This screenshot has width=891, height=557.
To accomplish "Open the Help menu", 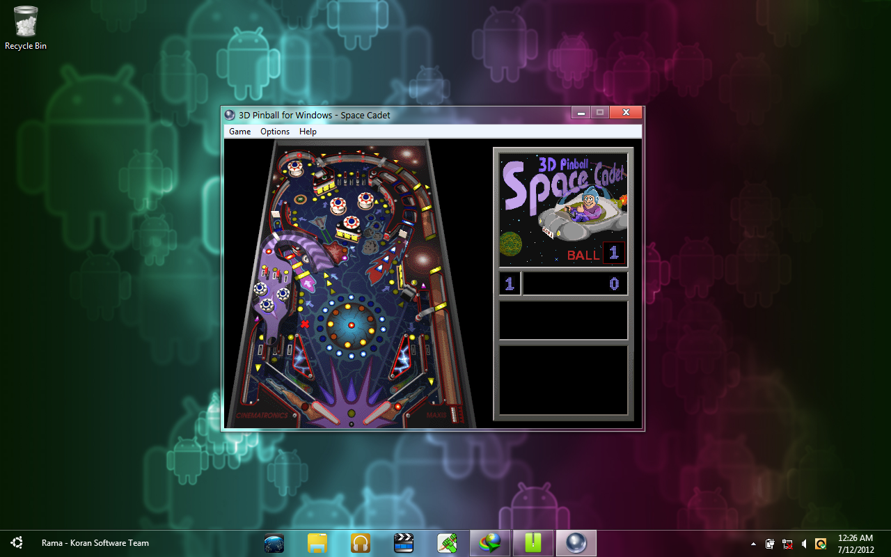I will click(308, 132).
